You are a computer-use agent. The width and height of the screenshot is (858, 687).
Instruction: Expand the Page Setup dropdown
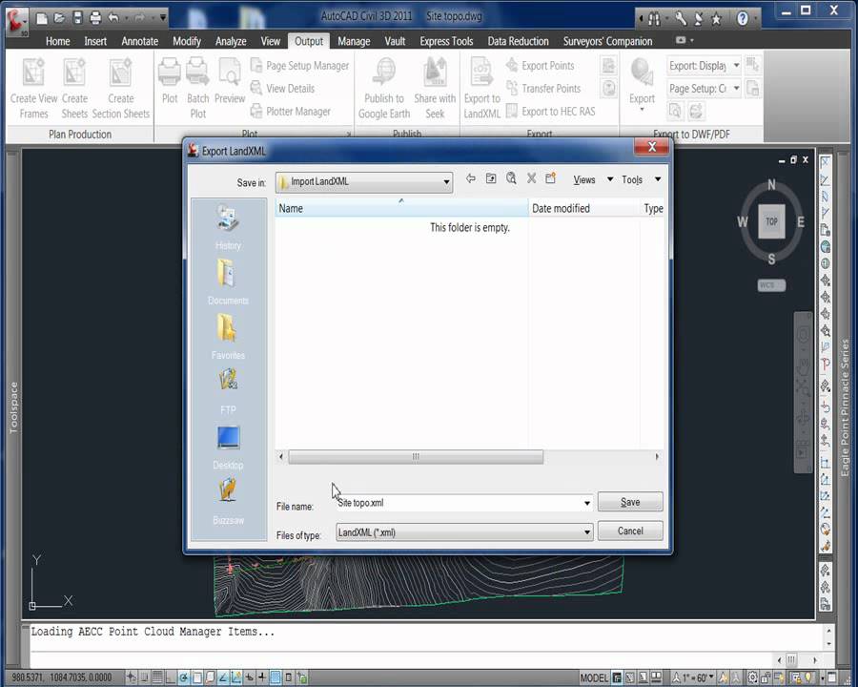pos(737,88)
